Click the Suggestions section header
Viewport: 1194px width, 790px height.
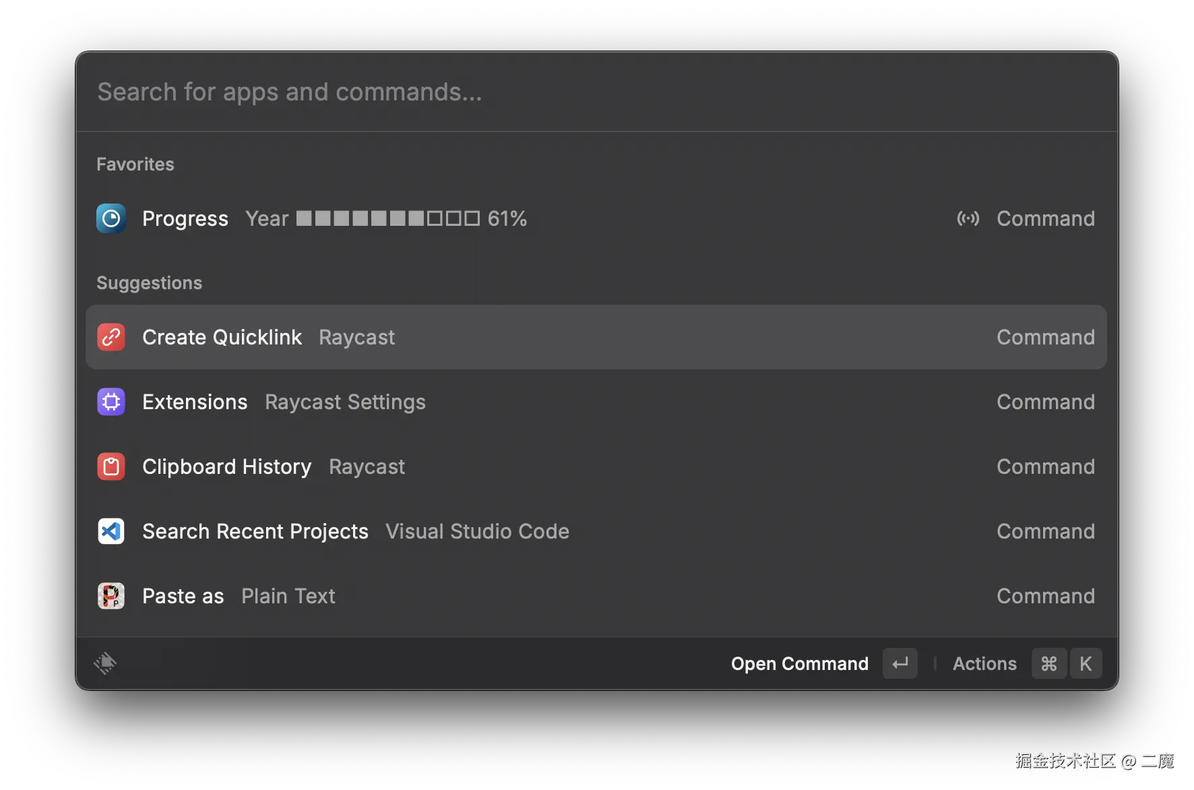(150, 283)
